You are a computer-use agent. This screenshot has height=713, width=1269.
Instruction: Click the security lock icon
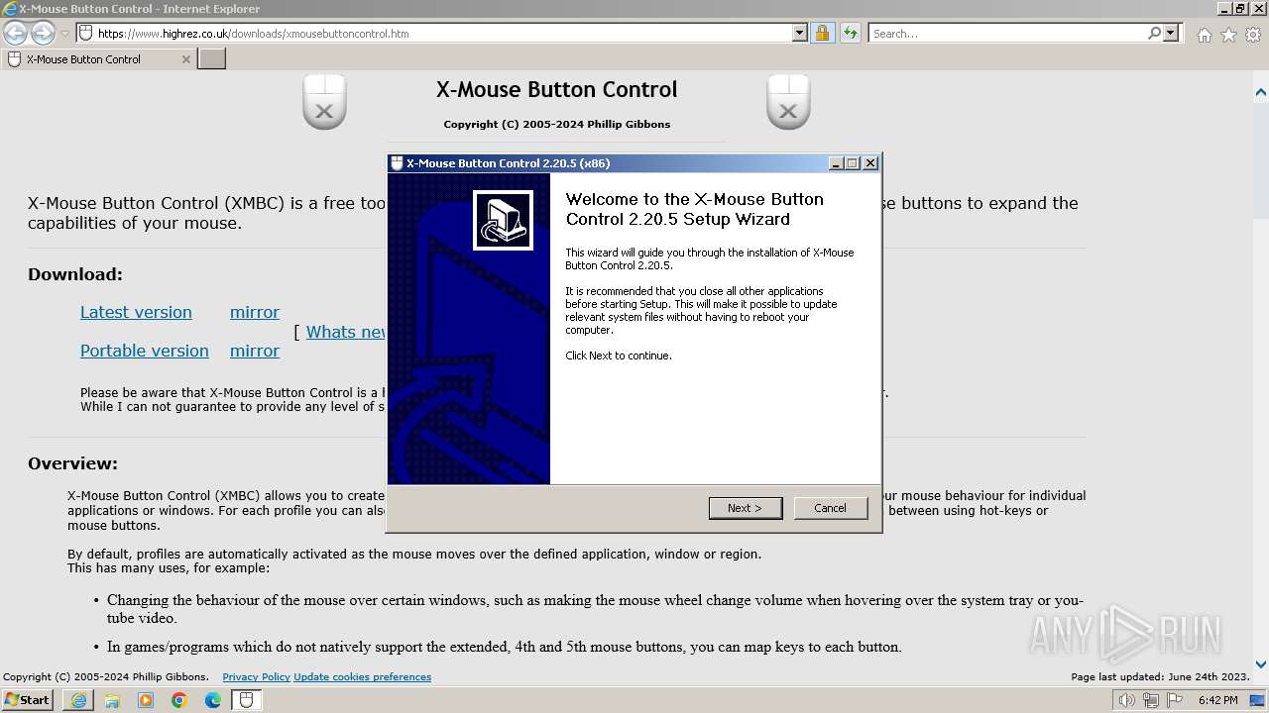(x=822, y=33)
